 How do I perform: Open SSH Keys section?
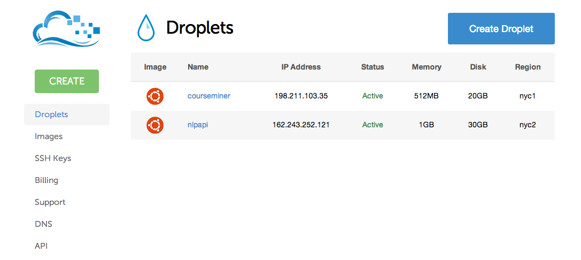click(53, 158)
